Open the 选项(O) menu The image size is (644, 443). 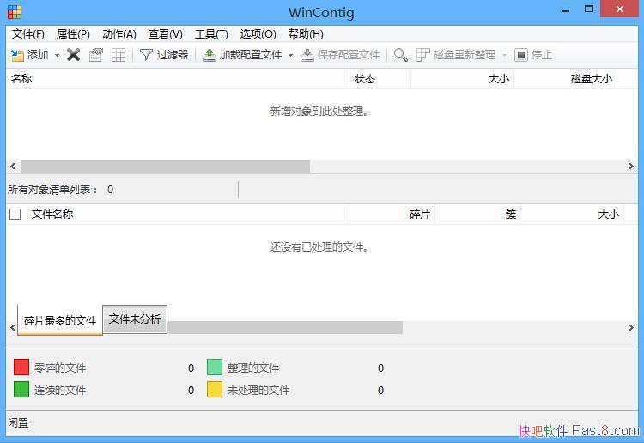[x=258, y=34]
